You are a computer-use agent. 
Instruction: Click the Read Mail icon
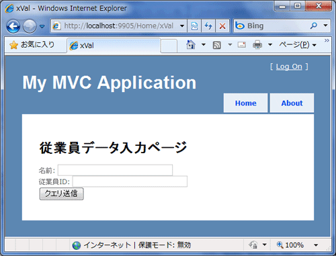[x=242, y=45]
